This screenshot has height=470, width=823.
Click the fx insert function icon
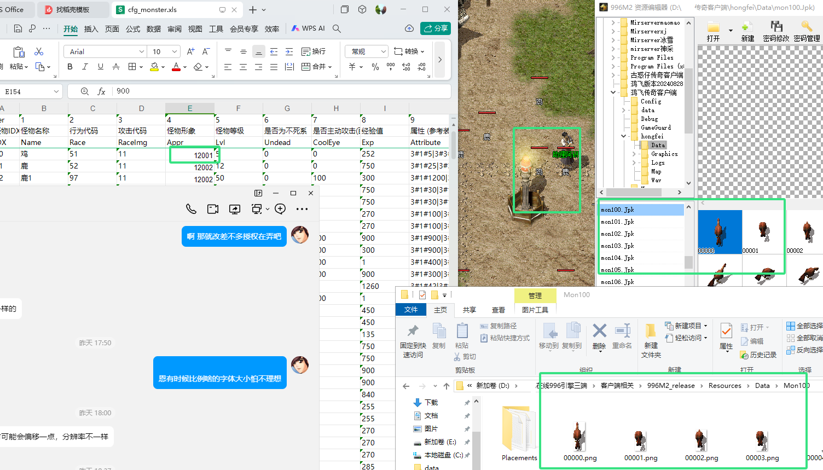[101, 91]
